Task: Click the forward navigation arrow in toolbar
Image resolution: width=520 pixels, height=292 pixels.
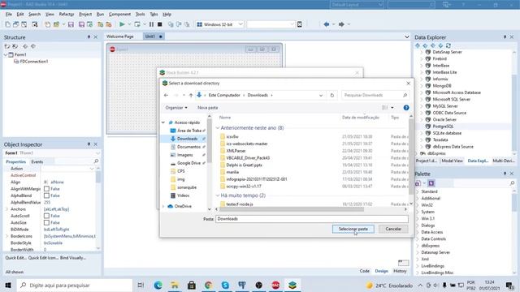Action: (341, 24)
